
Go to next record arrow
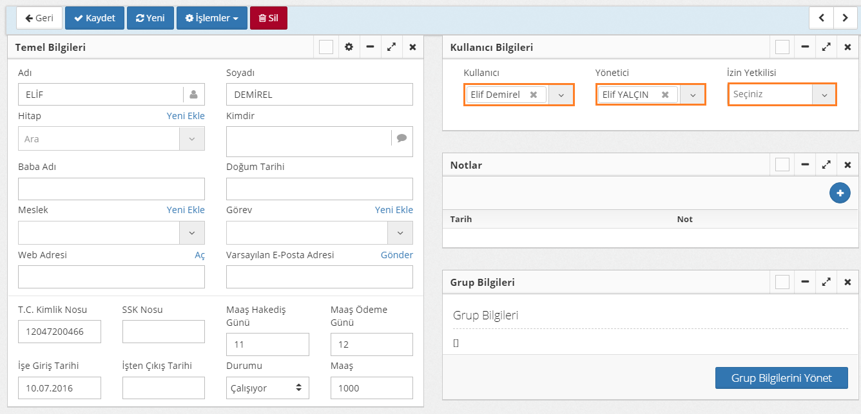[845, 18]
